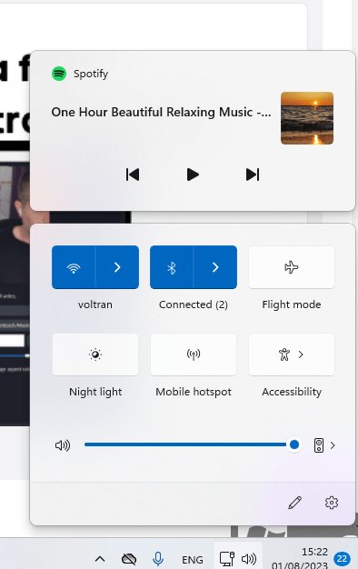This screenshot has height=569, width=358.
Task: Expand sound output chevron next to speaker device
Action: (x=333, y=444)
